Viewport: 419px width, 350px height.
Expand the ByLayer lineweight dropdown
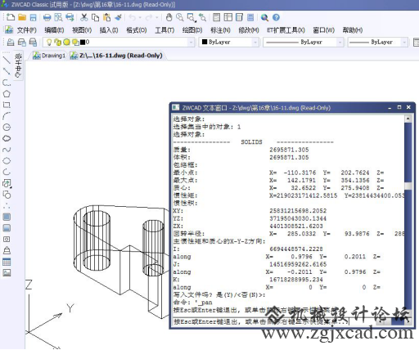tap(404, 42)
